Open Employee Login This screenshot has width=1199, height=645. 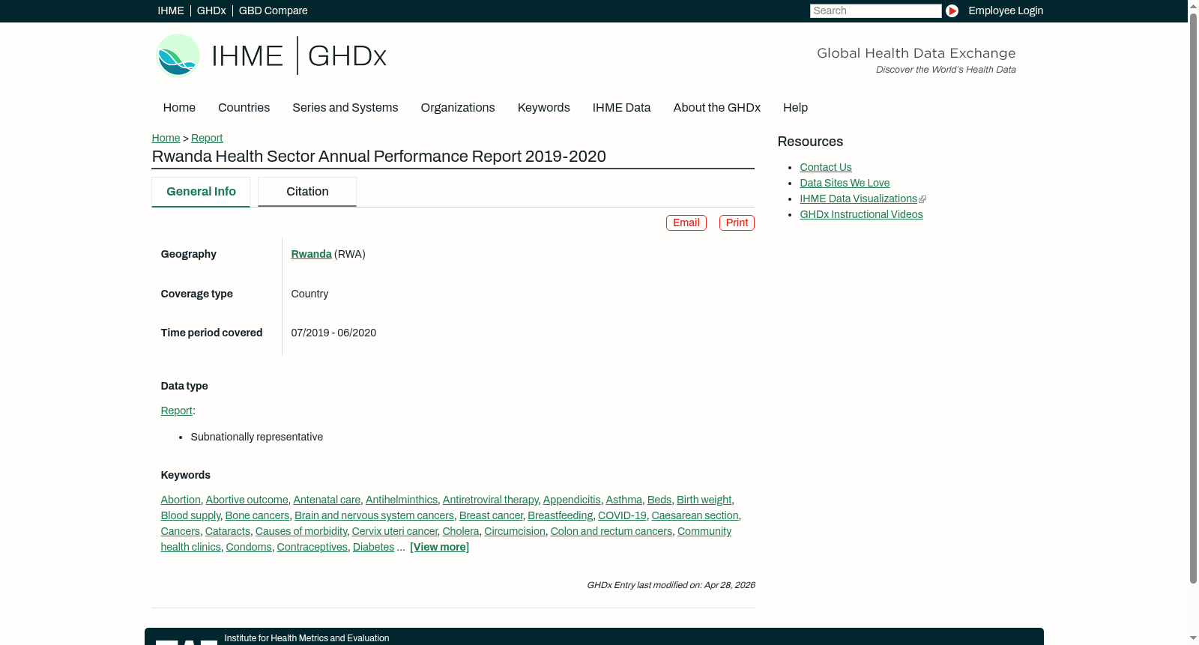(1006, 10)
